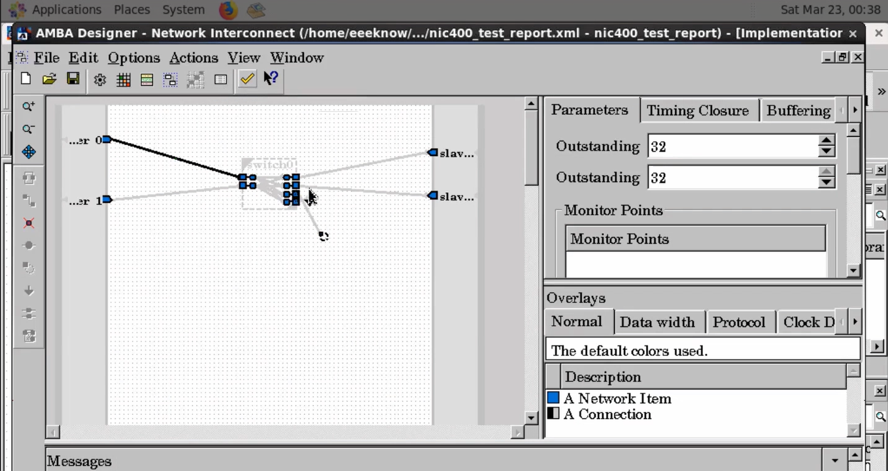Select the Data width overlay tab
The image size is (888, 471).
[657, 322]
